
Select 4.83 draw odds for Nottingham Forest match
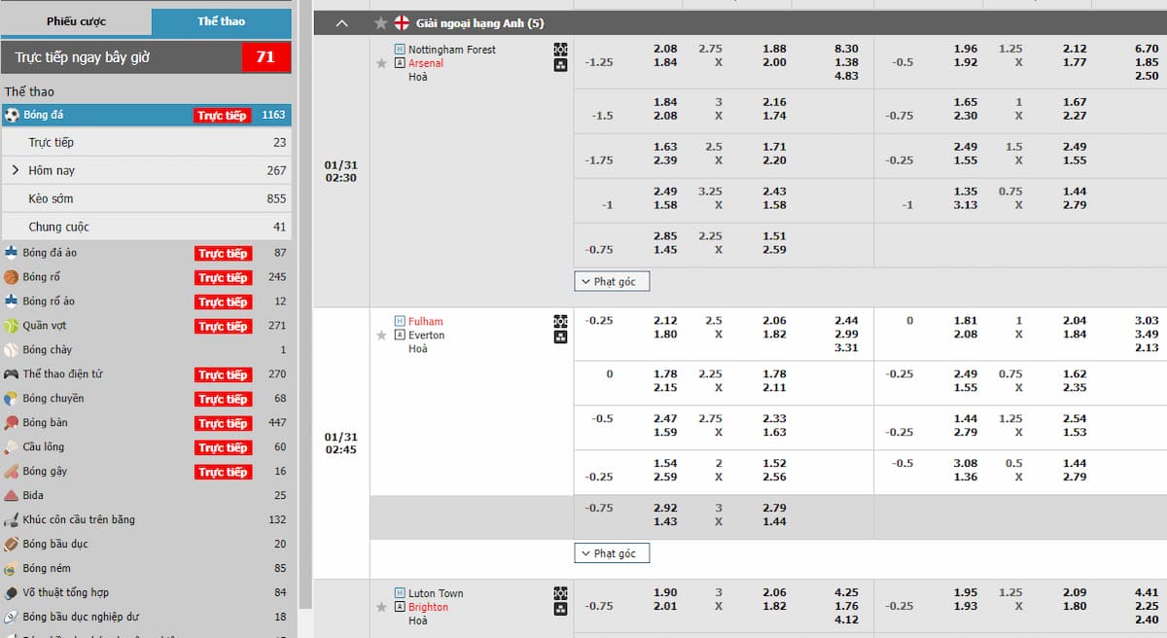pyautogui.click(x=846, y=76)
